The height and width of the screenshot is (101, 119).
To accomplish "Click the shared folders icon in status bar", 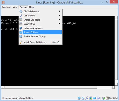I will [94, 98].
